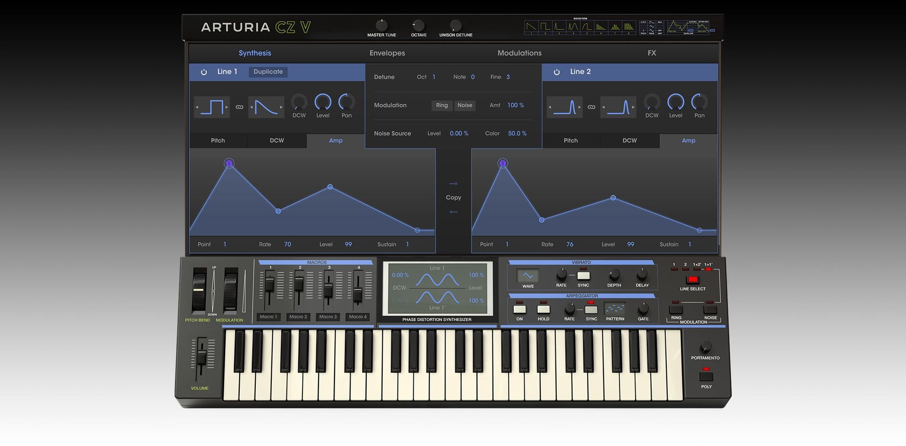This screenshot has height=446, width=906.
Task: Click the left arrow below Copy
Action: coord(453,212)
